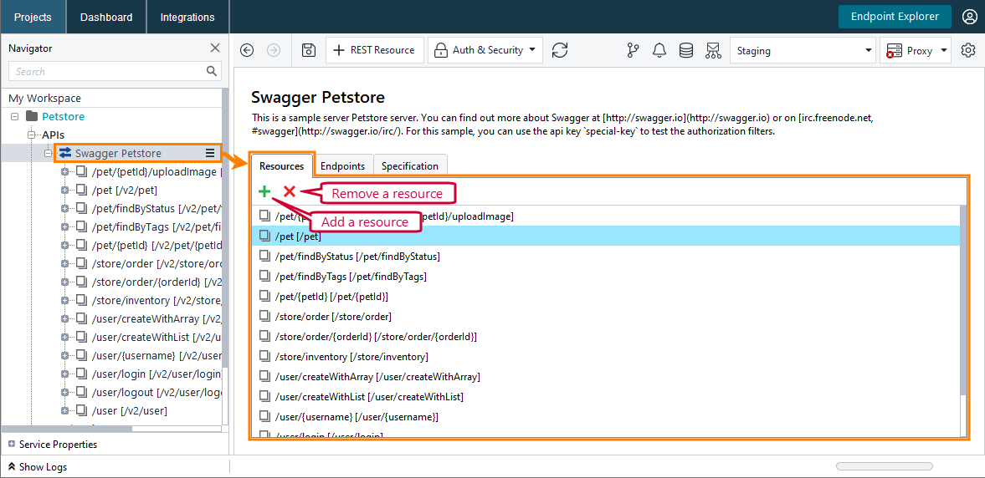Select /store/order/{orderId} resource row in list
Screen dimensions: 985x478
[x=606, y=336]
